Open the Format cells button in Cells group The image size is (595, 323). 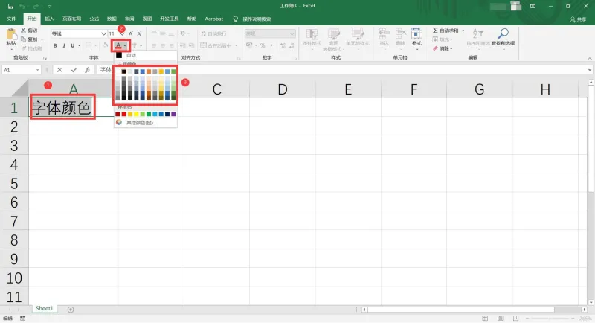(416, 37)
